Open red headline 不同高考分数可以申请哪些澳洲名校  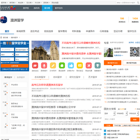(x=81, y=43)
